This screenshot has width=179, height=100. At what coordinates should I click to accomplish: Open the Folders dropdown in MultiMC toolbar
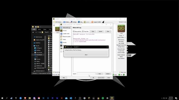tap(66, 22)
